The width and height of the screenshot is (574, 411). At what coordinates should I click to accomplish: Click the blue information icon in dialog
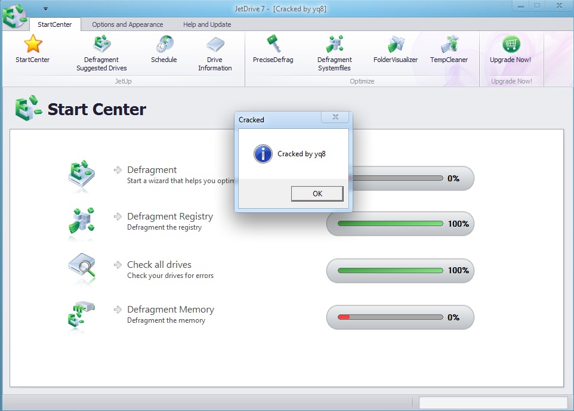point(263,154)
